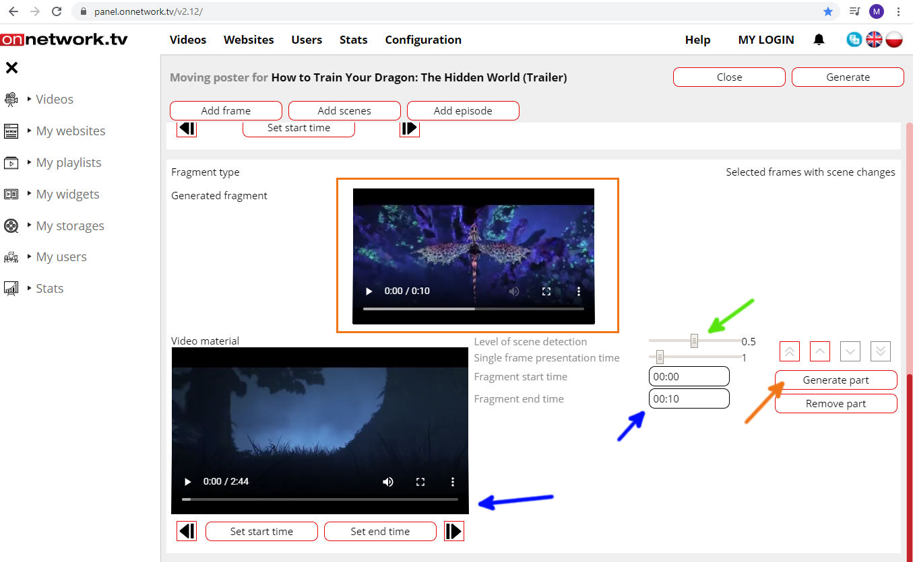
Task: Play the Video material player
Action: 187,482
